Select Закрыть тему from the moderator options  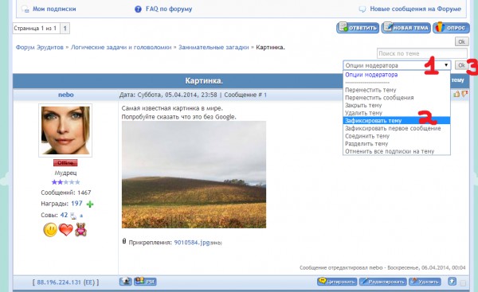pos(363,105)
